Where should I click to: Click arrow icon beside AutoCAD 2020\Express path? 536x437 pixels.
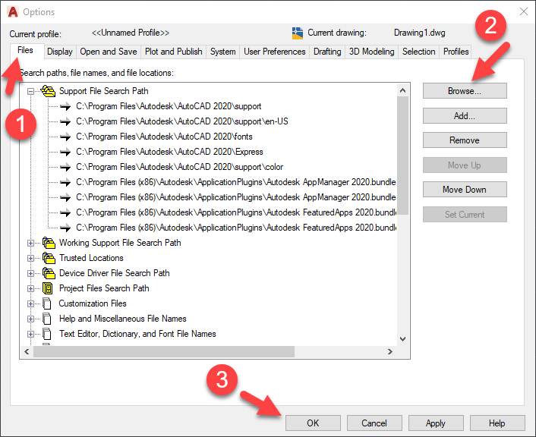coord(65,152)
